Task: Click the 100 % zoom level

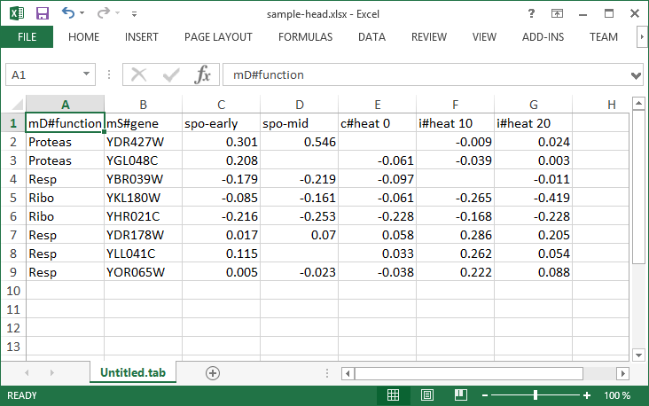Action: tap(617, 395)
